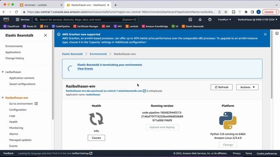280x157 pixels.
Task: Open Application versions in sidebar
Action: pos(22,78)
